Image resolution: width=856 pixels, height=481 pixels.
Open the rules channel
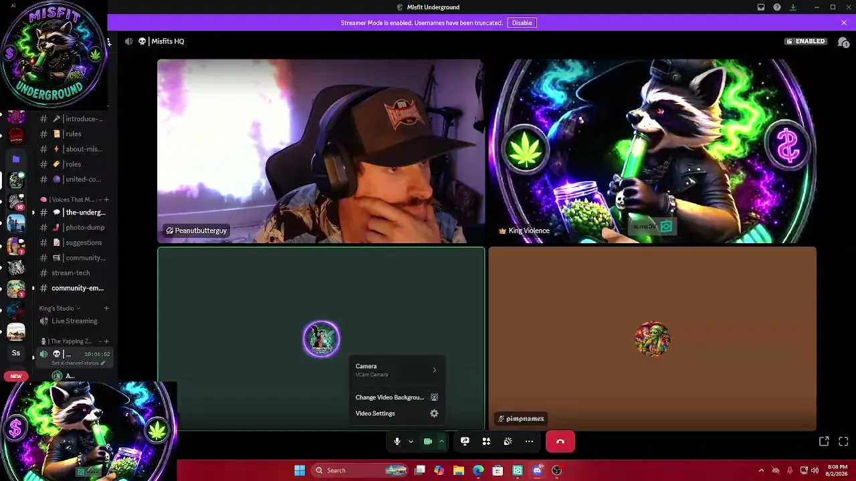pyautogui.click(x=74, y=134)
